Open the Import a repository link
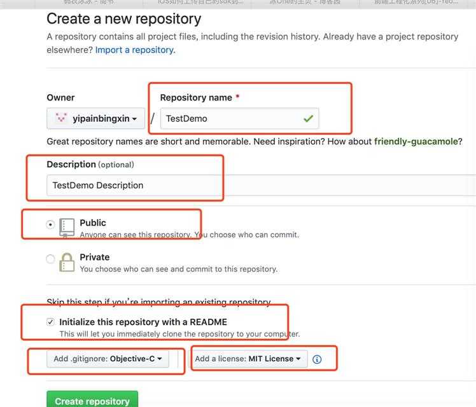The height and width of the screenshot is (407, 476). pyautogui.click(x=134, y=50)
